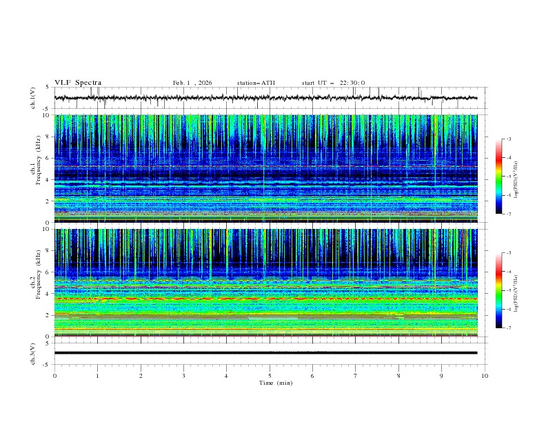The width and height of the screenshot is (546, 422).
Task: Click the "3" label on time axis
Action: [183, 376]
